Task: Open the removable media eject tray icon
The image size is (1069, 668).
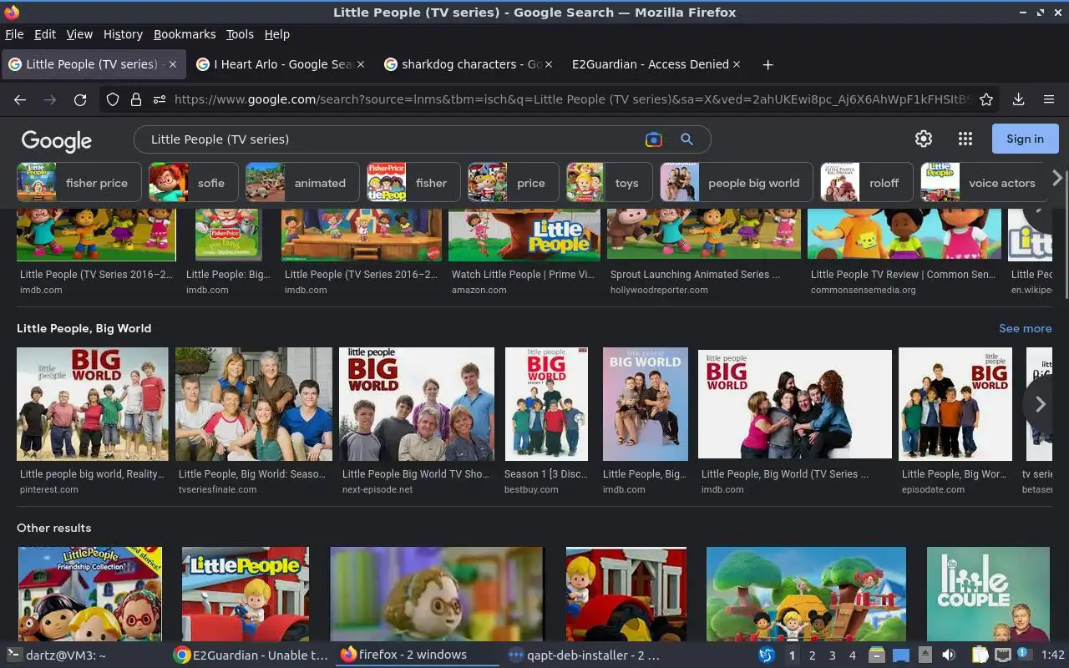Action: pyautogui.click(x=925, y=655)
